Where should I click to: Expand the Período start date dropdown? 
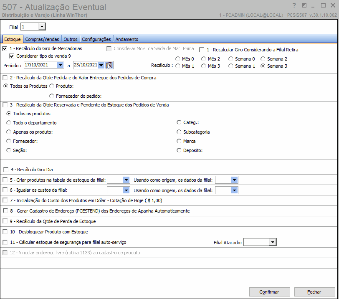60,65
